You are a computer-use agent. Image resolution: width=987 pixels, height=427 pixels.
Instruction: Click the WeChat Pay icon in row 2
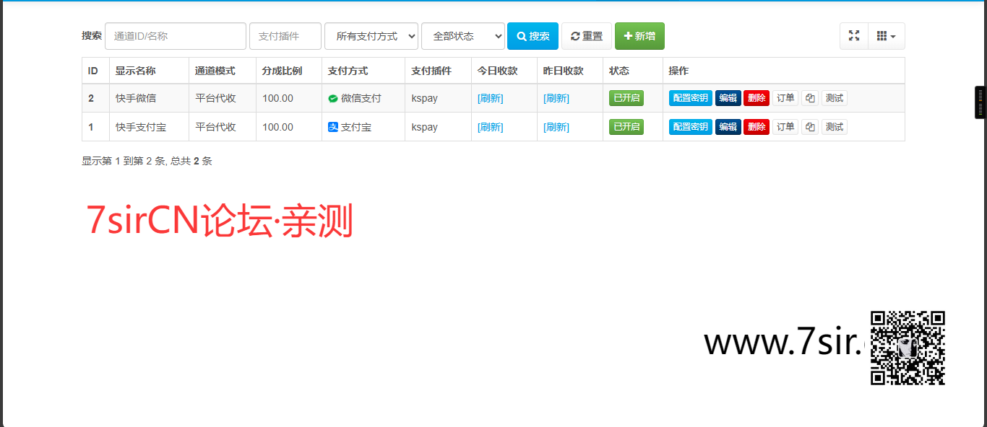[x=333, y=98]
